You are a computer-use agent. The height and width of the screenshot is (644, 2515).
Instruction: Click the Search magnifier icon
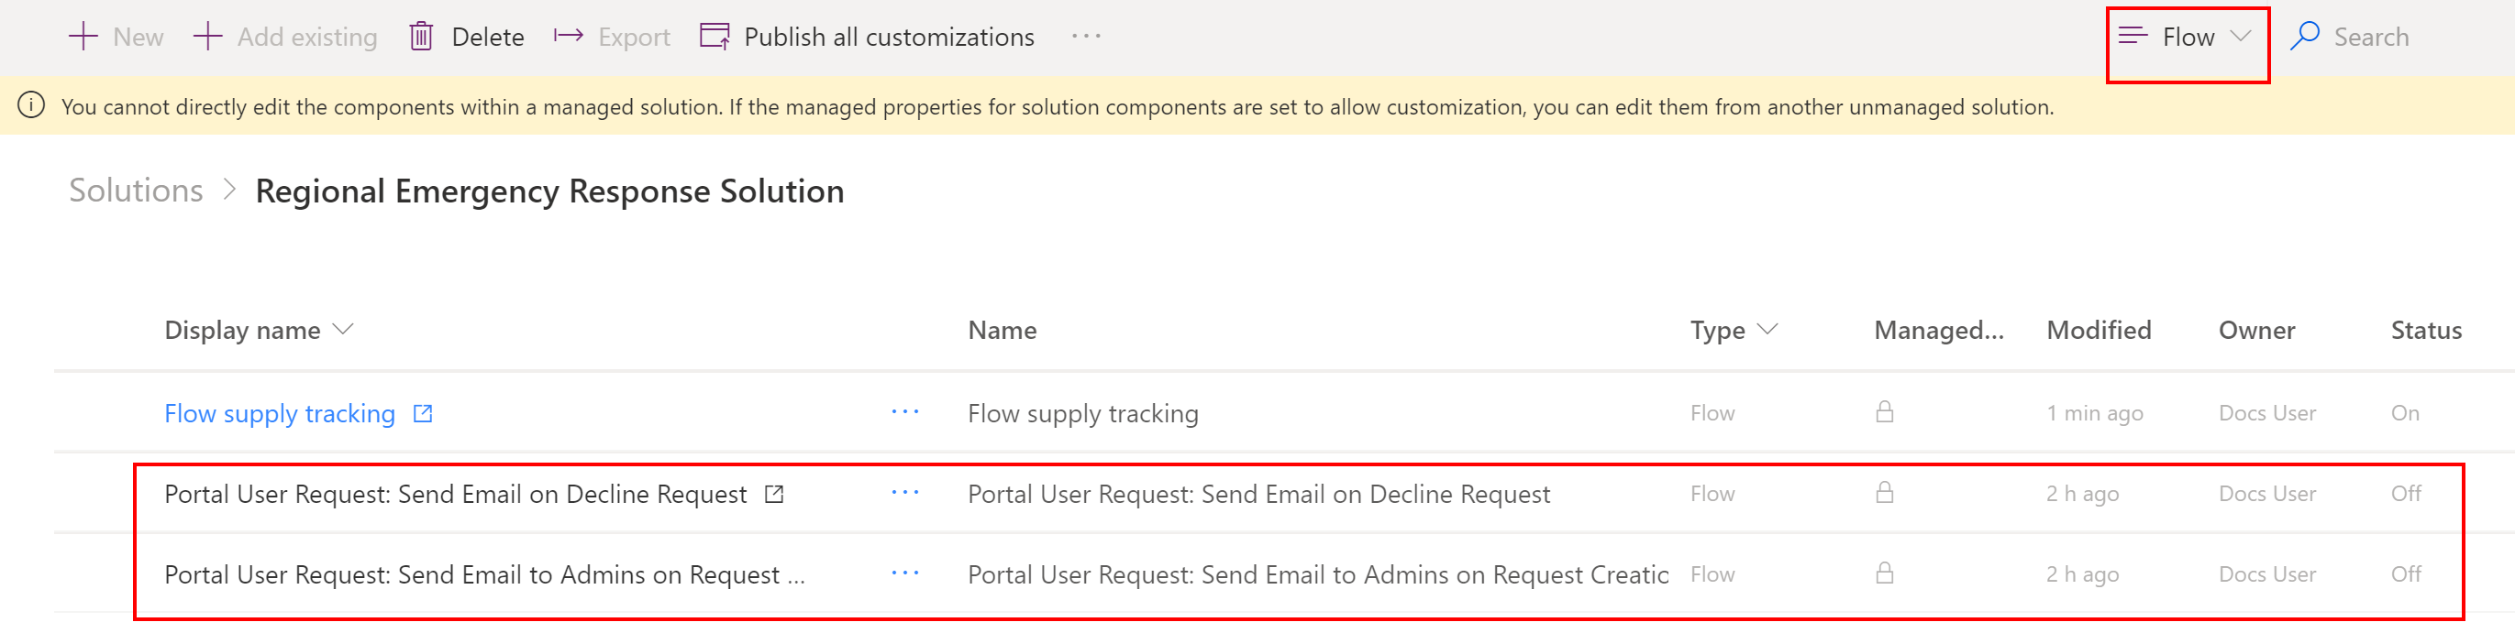coord(2304,36)
